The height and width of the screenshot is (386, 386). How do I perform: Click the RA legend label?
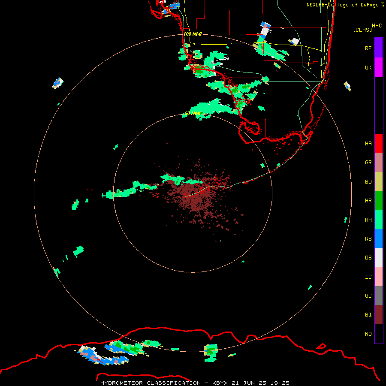(368, 220)
